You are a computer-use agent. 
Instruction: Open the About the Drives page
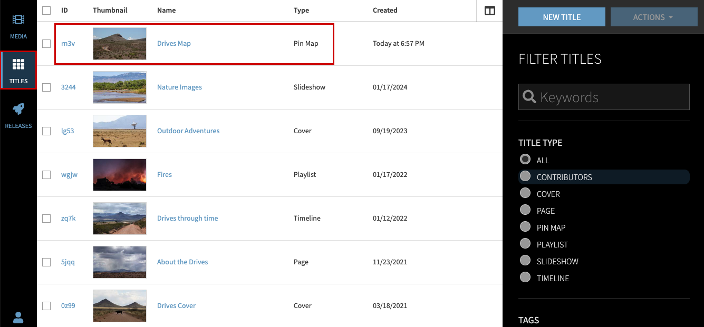pos(182,262)
